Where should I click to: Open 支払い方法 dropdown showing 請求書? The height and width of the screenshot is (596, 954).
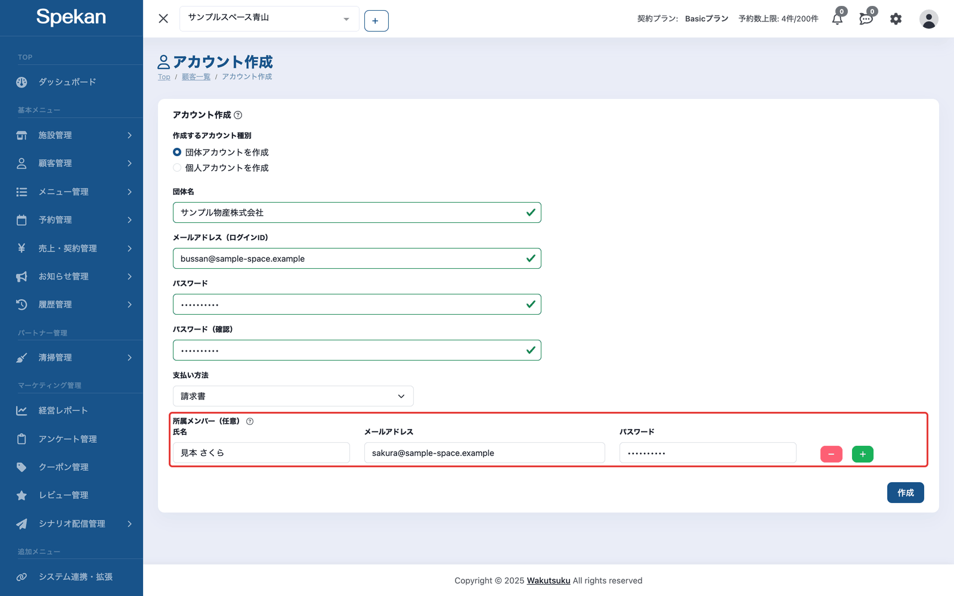click(x=293, y=396)
